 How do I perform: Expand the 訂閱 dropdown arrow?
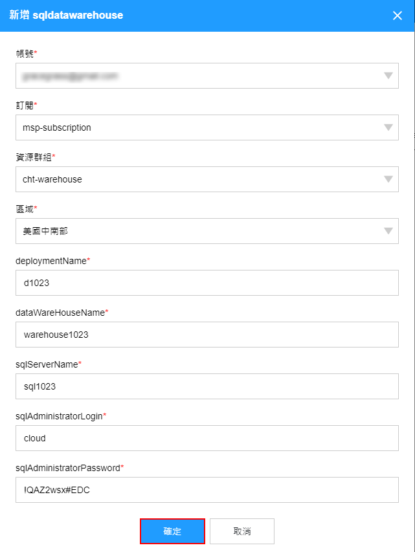[388, 127]
